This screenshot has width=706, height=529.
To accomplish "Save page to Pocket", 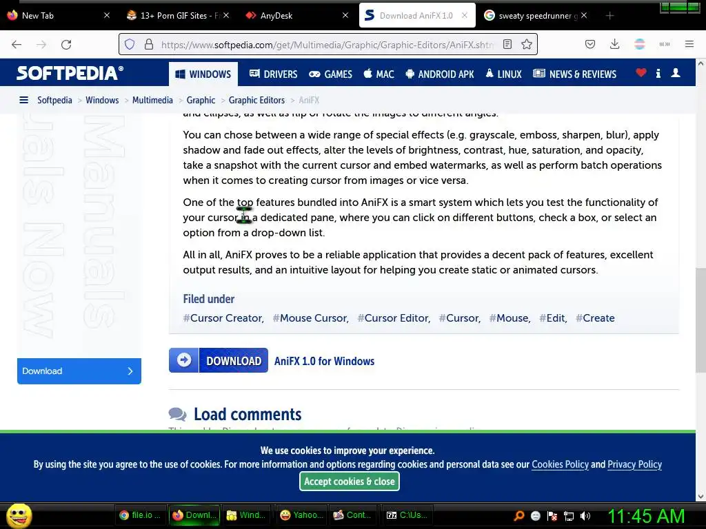I will click(590, 44).
